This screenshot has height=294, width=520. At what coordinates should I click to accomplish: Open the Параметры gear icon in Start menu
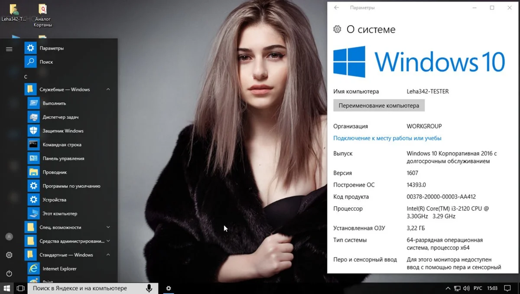point(31,48)
